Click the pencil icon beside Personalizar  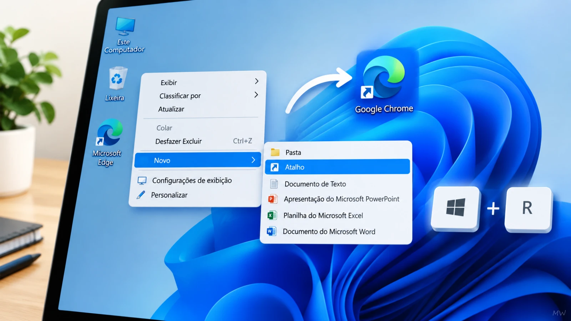[x=141, y=195]
